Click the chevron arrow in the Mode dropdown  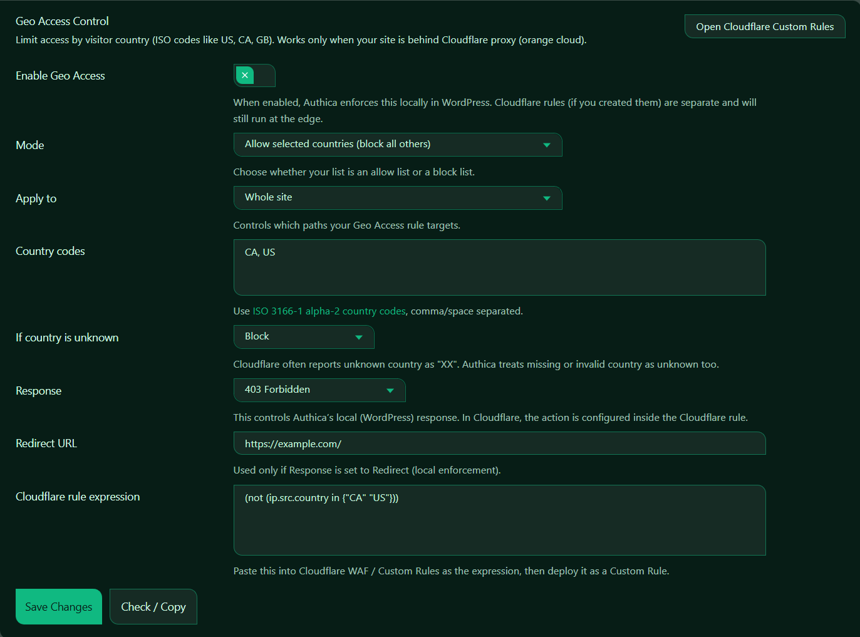(546, 145)
